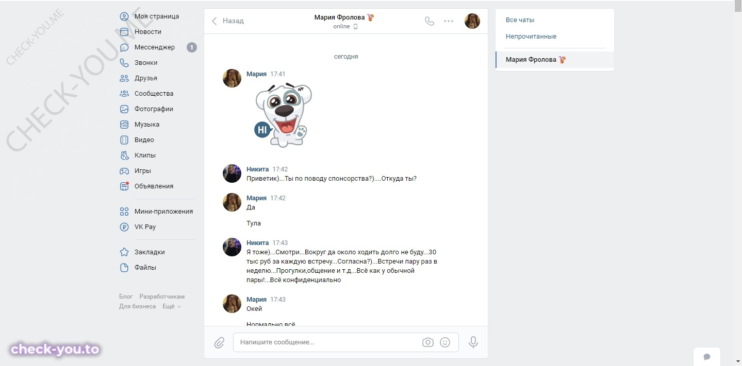
Task: Open the Закладки star icon
Action: coord(124,252)
